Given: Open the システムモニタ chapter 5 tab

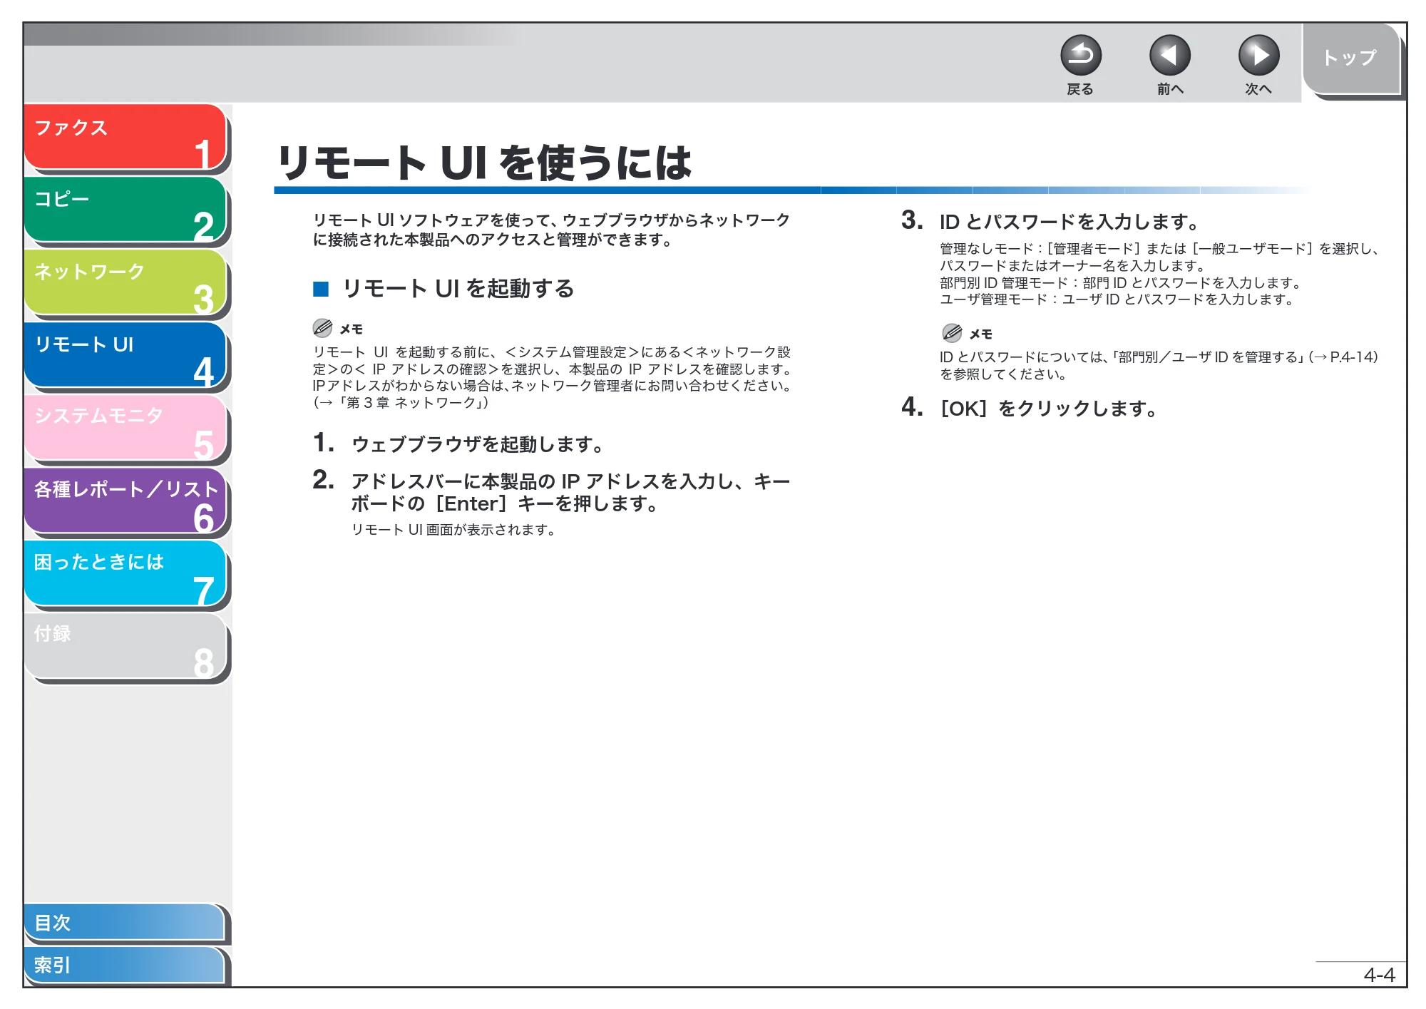Looking at the screenshot, I should [125, 428].
